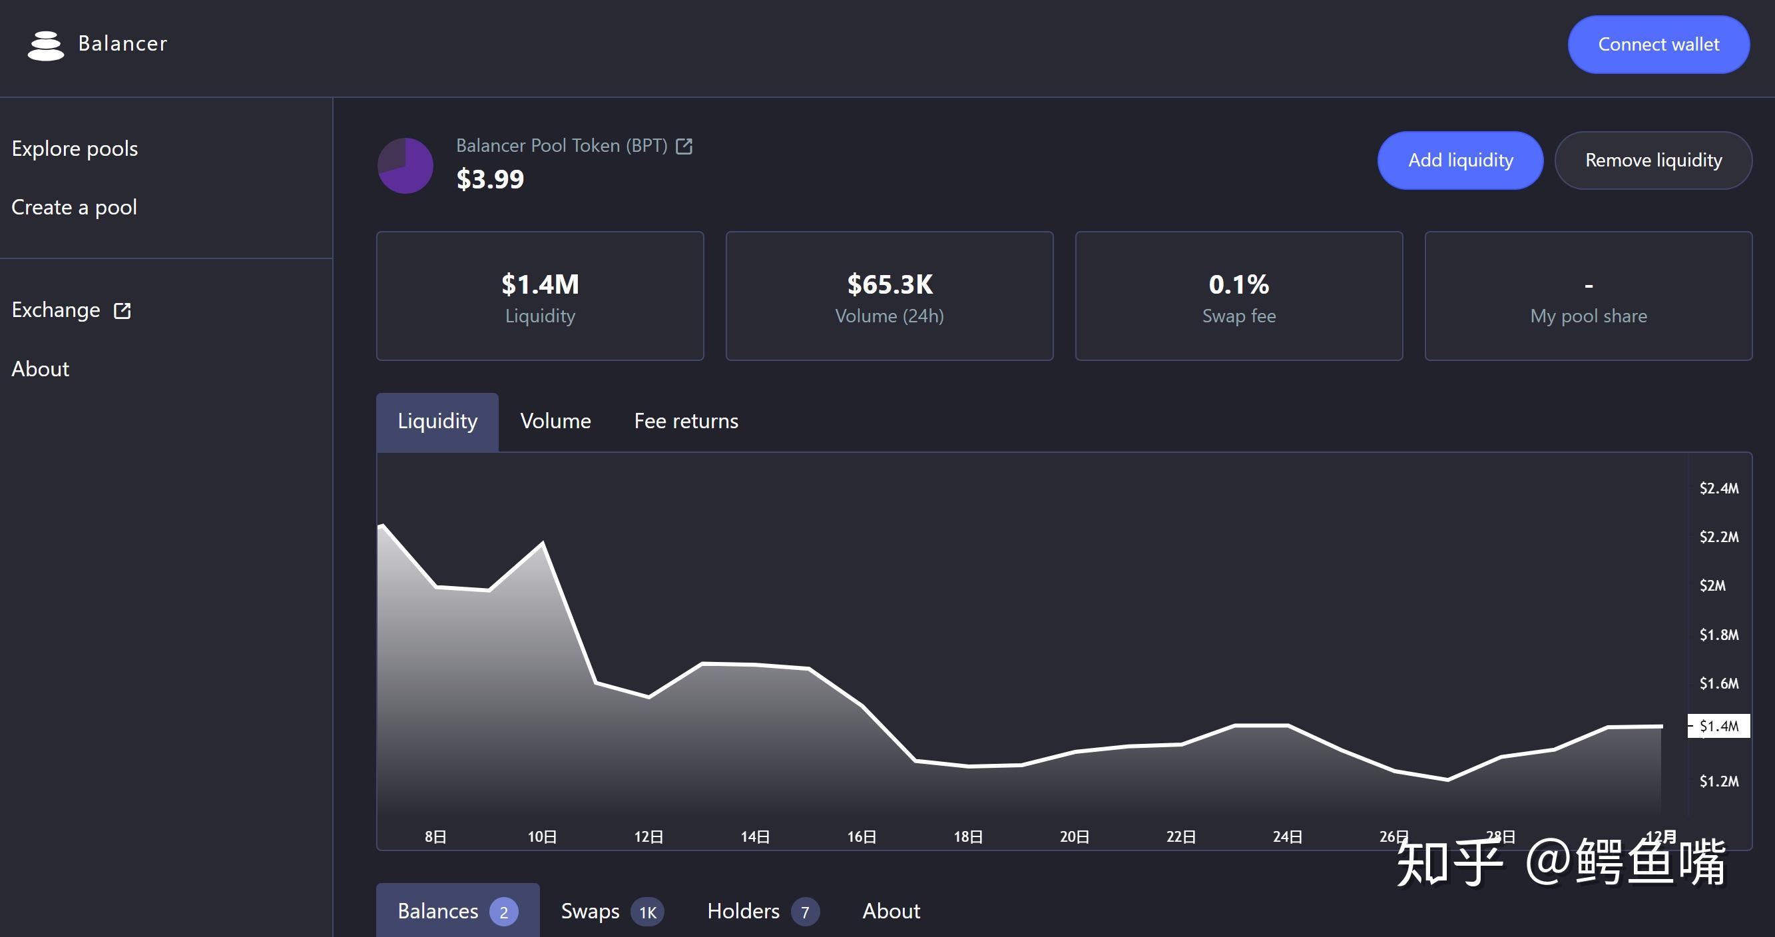
Task: Switch to the Swaps tab
Action: click(x=612, y=911)
